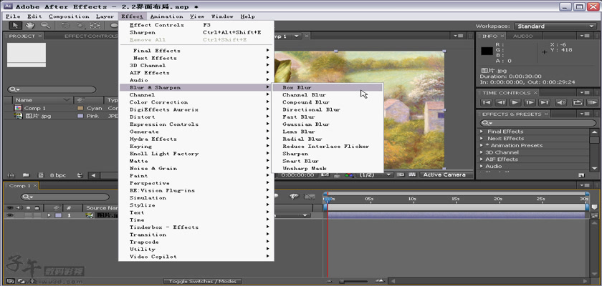602x286 pixels.
Task: Click the region of interest icon under viewer
Action: click(401, 174)
